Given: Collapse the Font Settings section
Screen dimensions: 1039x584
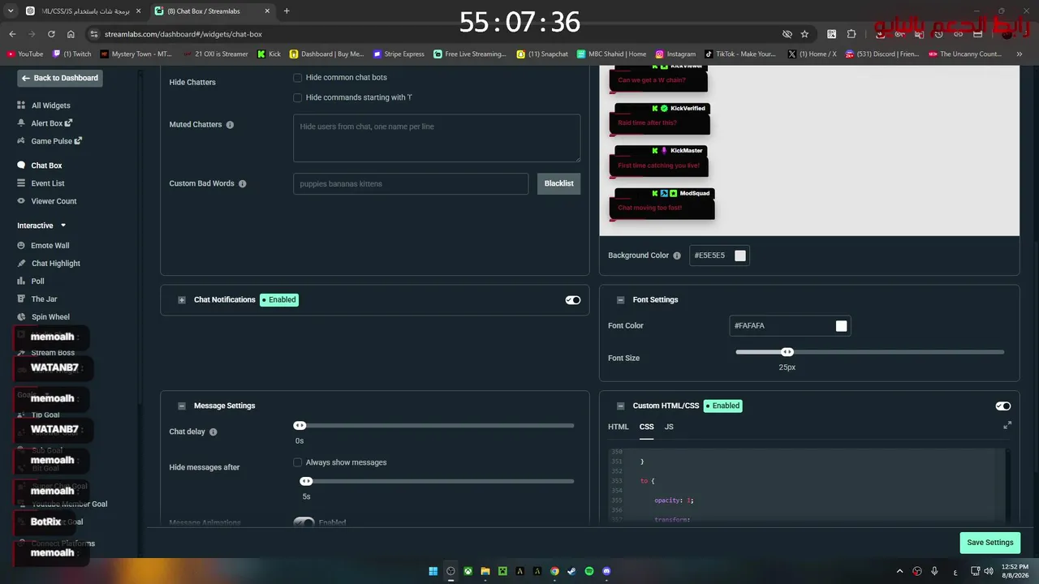Looking at the screenshot, I should coord(621,300).
